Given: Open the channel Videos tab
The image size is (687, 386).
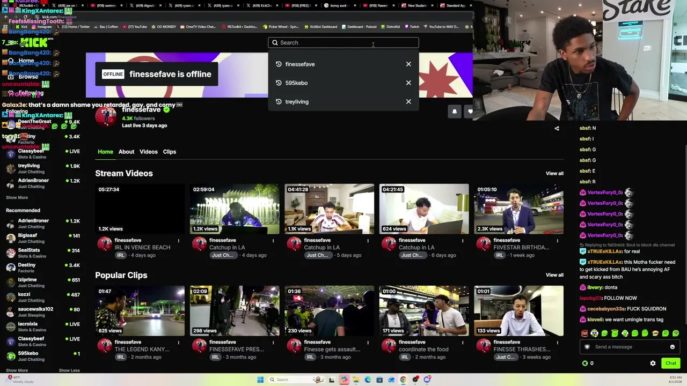Looking at the screenshot, I should [x=149, y=152].
